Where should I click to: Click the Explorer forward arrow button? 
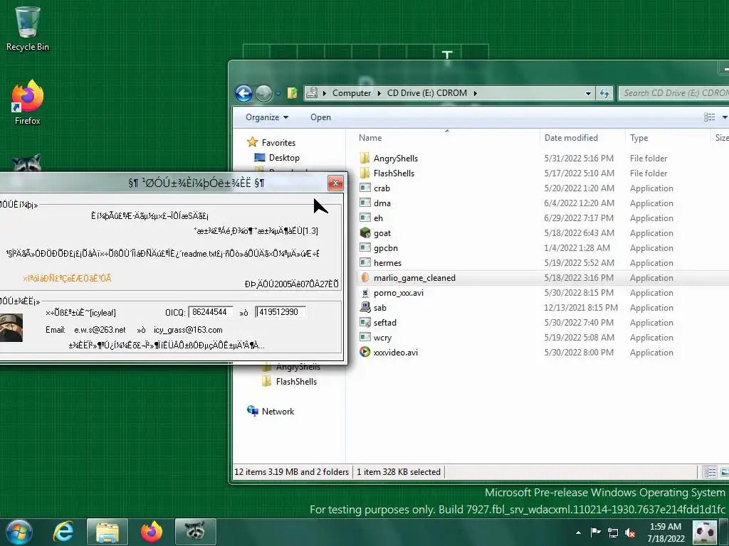click(x=263, y=93)
